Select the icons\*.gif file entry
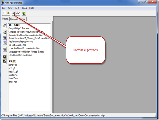 coord(13,65)
